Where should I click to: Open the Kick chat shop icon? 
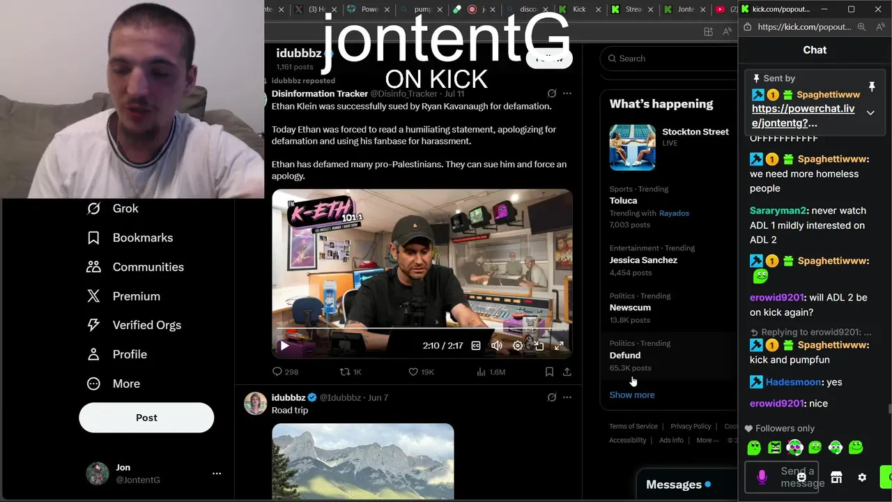point(836,478)
